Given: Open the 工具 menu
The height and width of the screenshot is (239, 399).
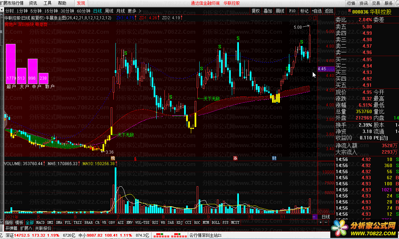Looking at the screenshot, I should click(x=47, y=3).
